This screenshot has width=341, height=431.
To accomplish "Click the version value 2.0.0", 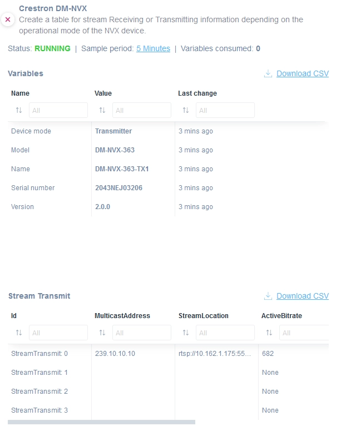I will [102, 207].
